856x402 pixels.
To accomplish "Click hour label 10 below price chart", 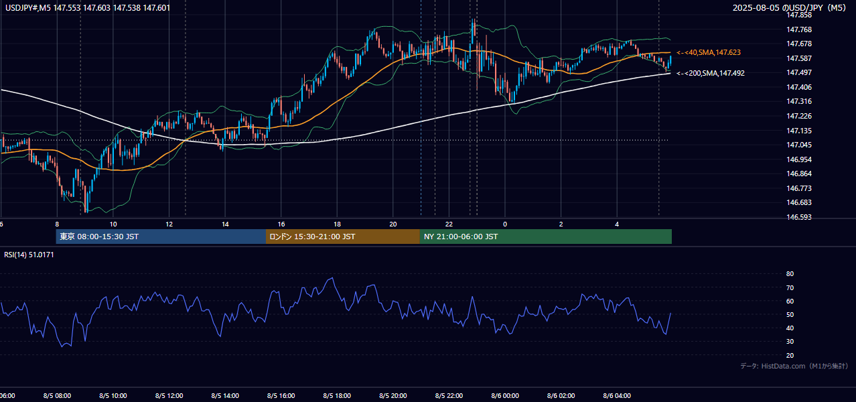I will click(x=113, y=224).
